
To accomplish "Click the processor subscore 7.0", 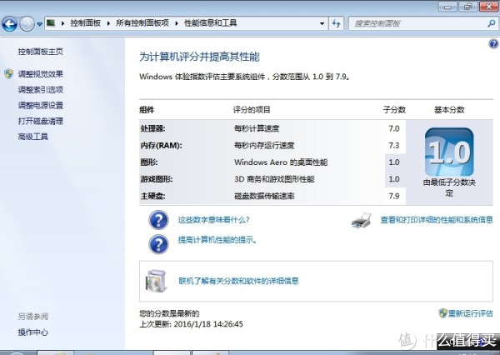I will pyautogui.click(x=394, y=128).
